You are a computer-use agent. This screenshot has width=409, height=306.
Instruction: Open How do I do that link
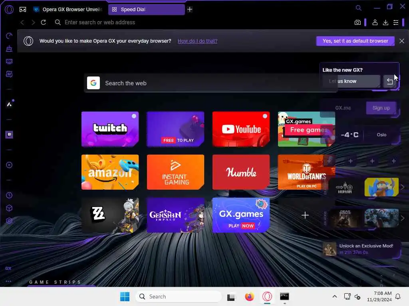(197, 41)
